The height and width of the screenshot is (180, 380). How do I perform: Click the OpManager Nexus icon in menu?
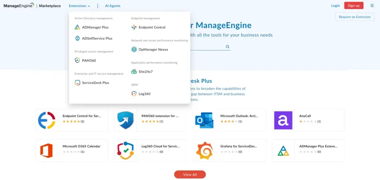point(134,49)
